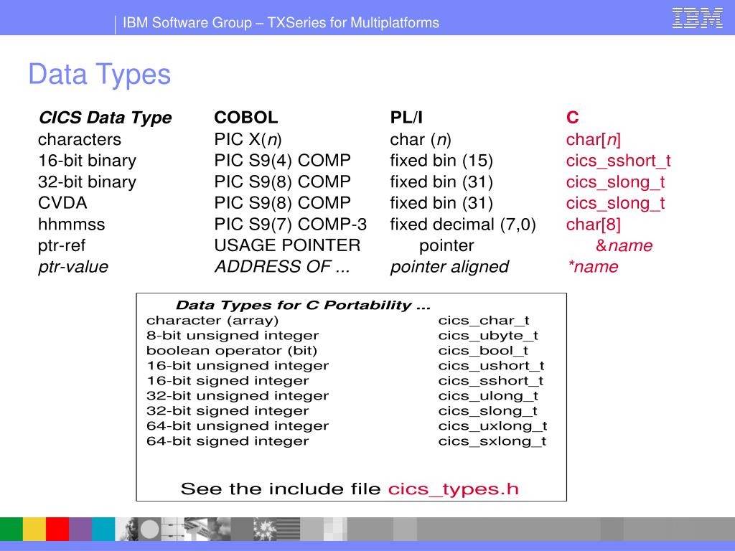Click "8-bit unsigned integer"

pyautogui.click(x=233, y=336)
